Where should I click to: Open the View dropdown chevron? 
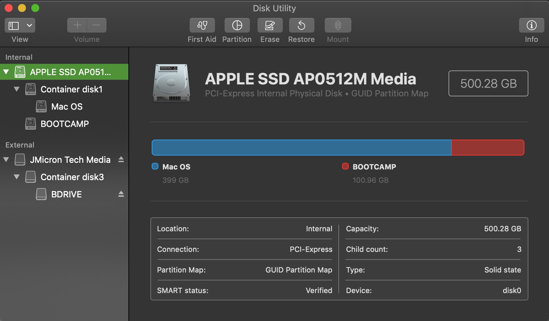[x=29, y=26]
